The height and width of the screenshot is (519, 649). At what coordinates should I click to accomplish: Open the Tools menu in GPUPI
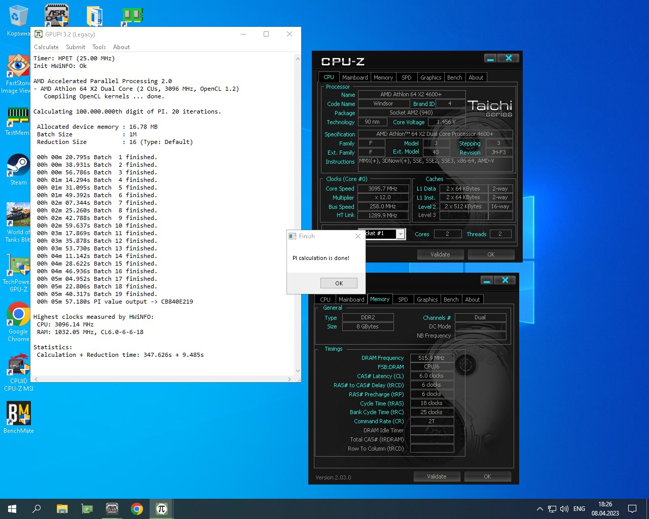(x=99, y=47)
